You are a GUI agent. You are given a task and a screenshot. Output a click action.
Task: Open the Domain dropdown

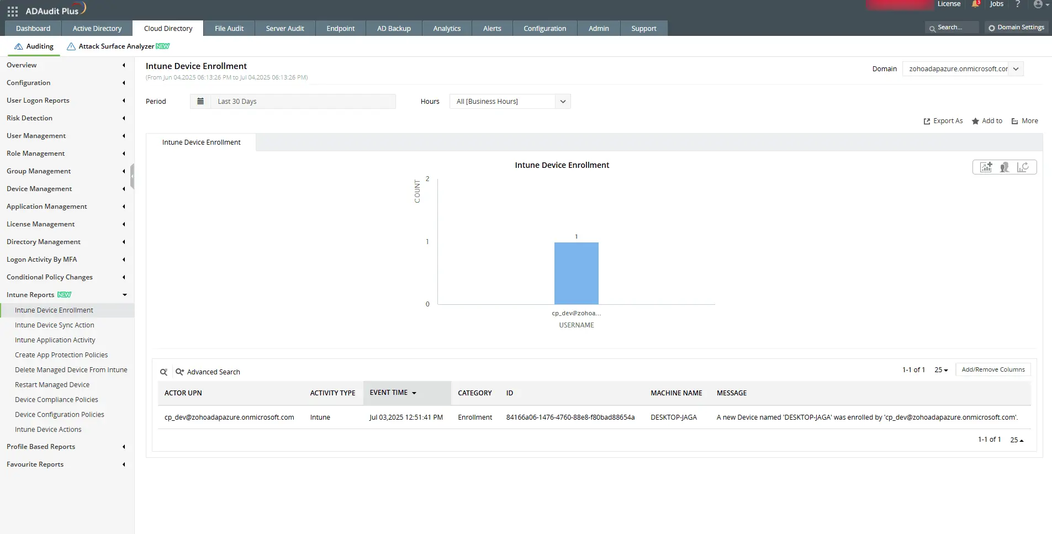[963, 69]
